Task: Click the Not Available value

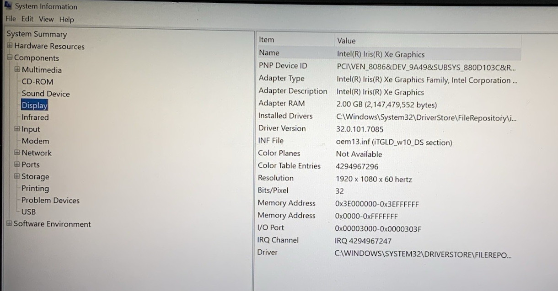Action: [x=359, y=154]
